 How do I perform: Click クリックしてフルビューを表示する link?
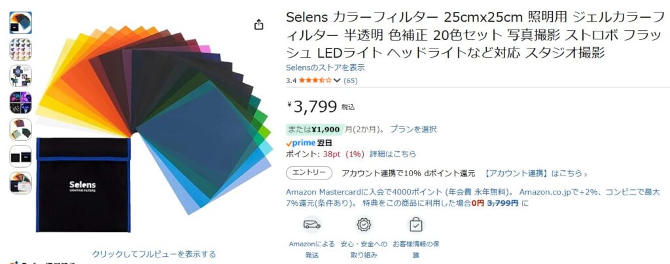coord(154,254)
